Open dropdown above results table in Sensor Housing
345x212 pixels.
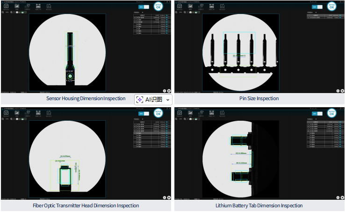tap(140, 13)
